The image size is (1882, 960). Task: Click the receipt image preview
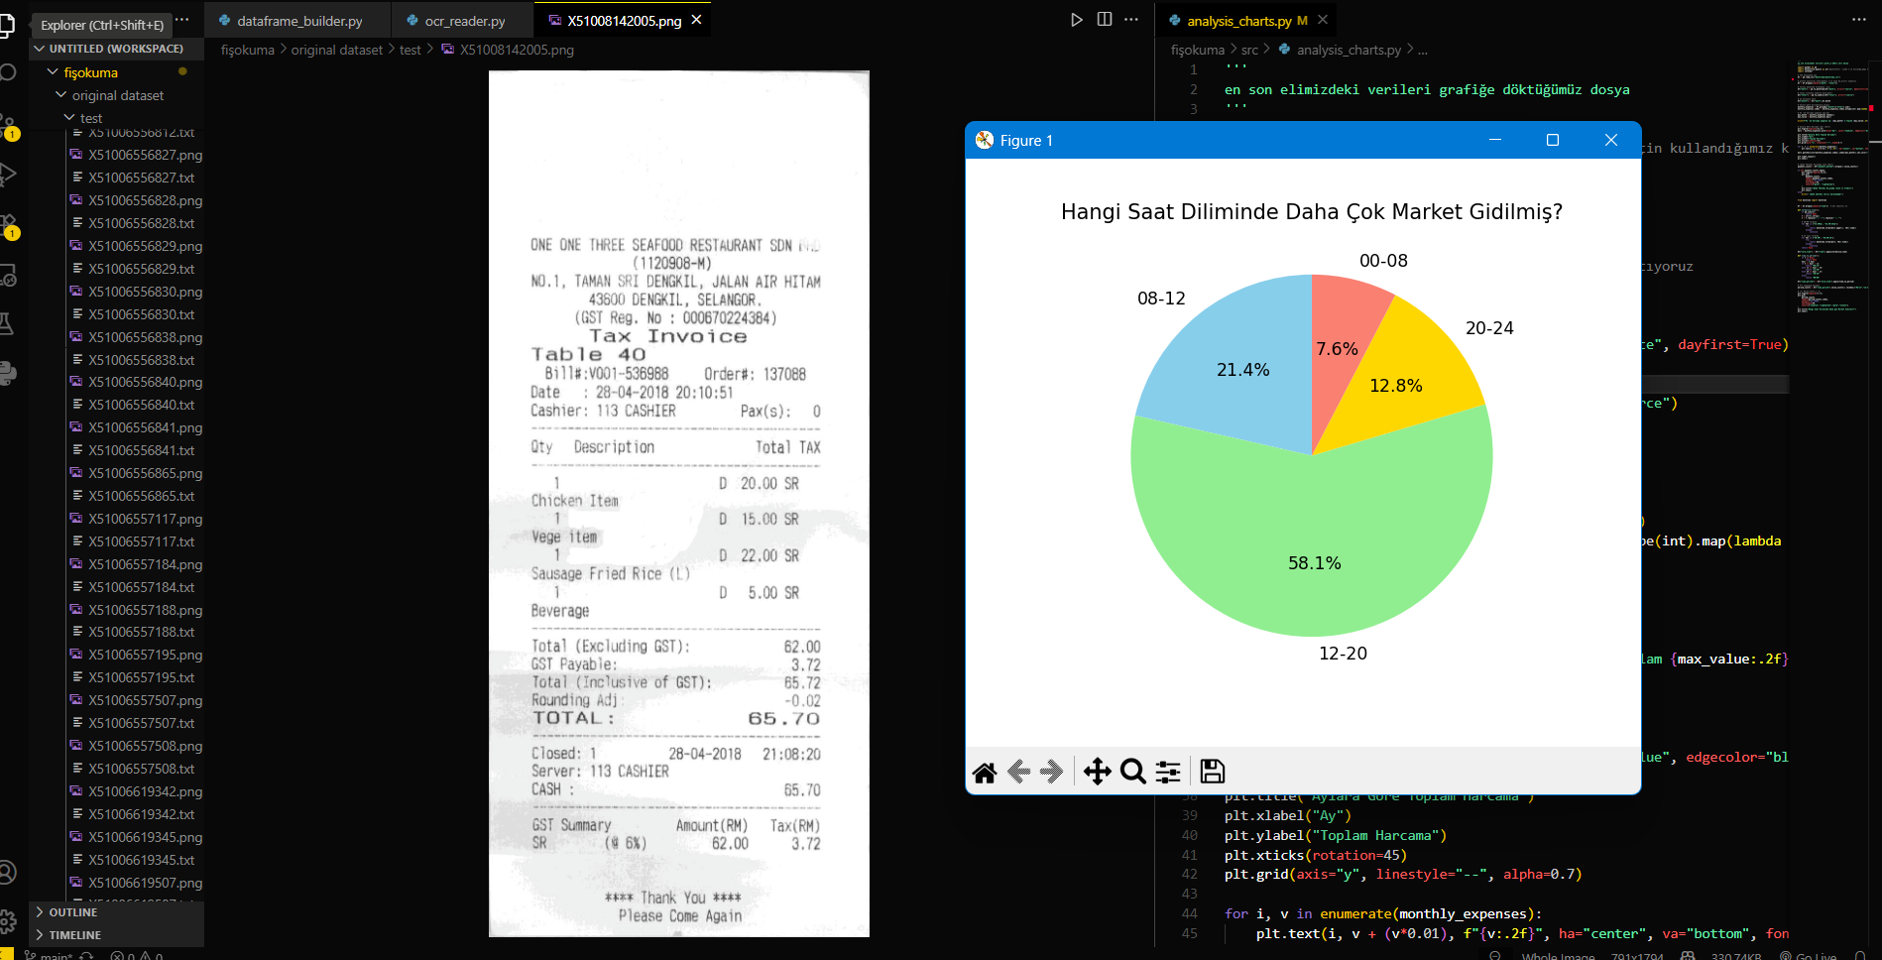tap(679, 504)
